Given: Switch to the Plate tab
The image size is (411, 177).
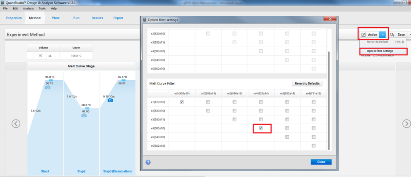Looking at the screenshot, I should click(x=56, y=18).
